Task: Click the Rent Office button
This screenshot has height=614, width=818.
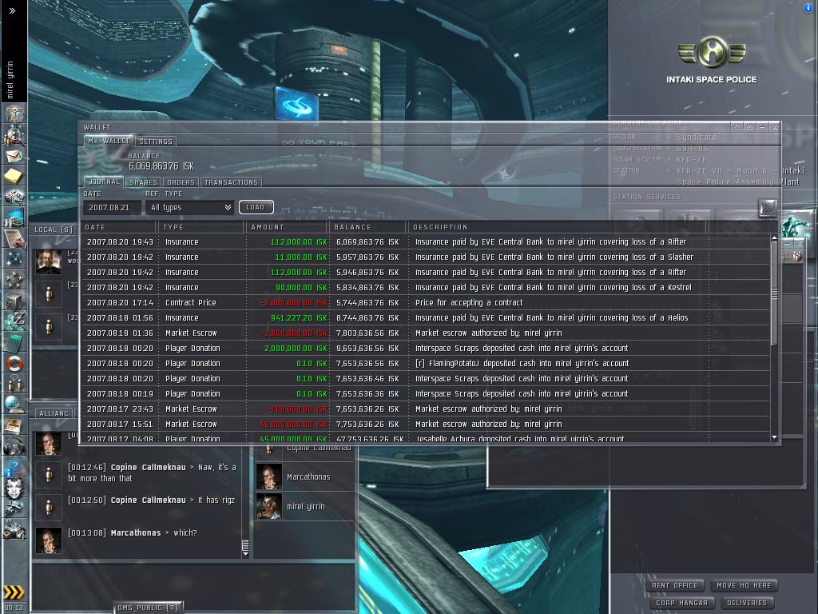Action: (674, 585)
